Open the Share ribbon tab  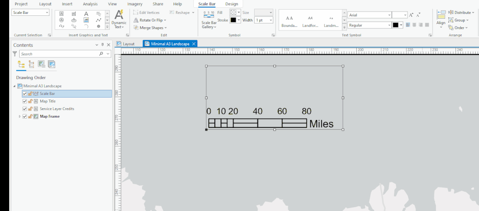click(x=158, y=4)
